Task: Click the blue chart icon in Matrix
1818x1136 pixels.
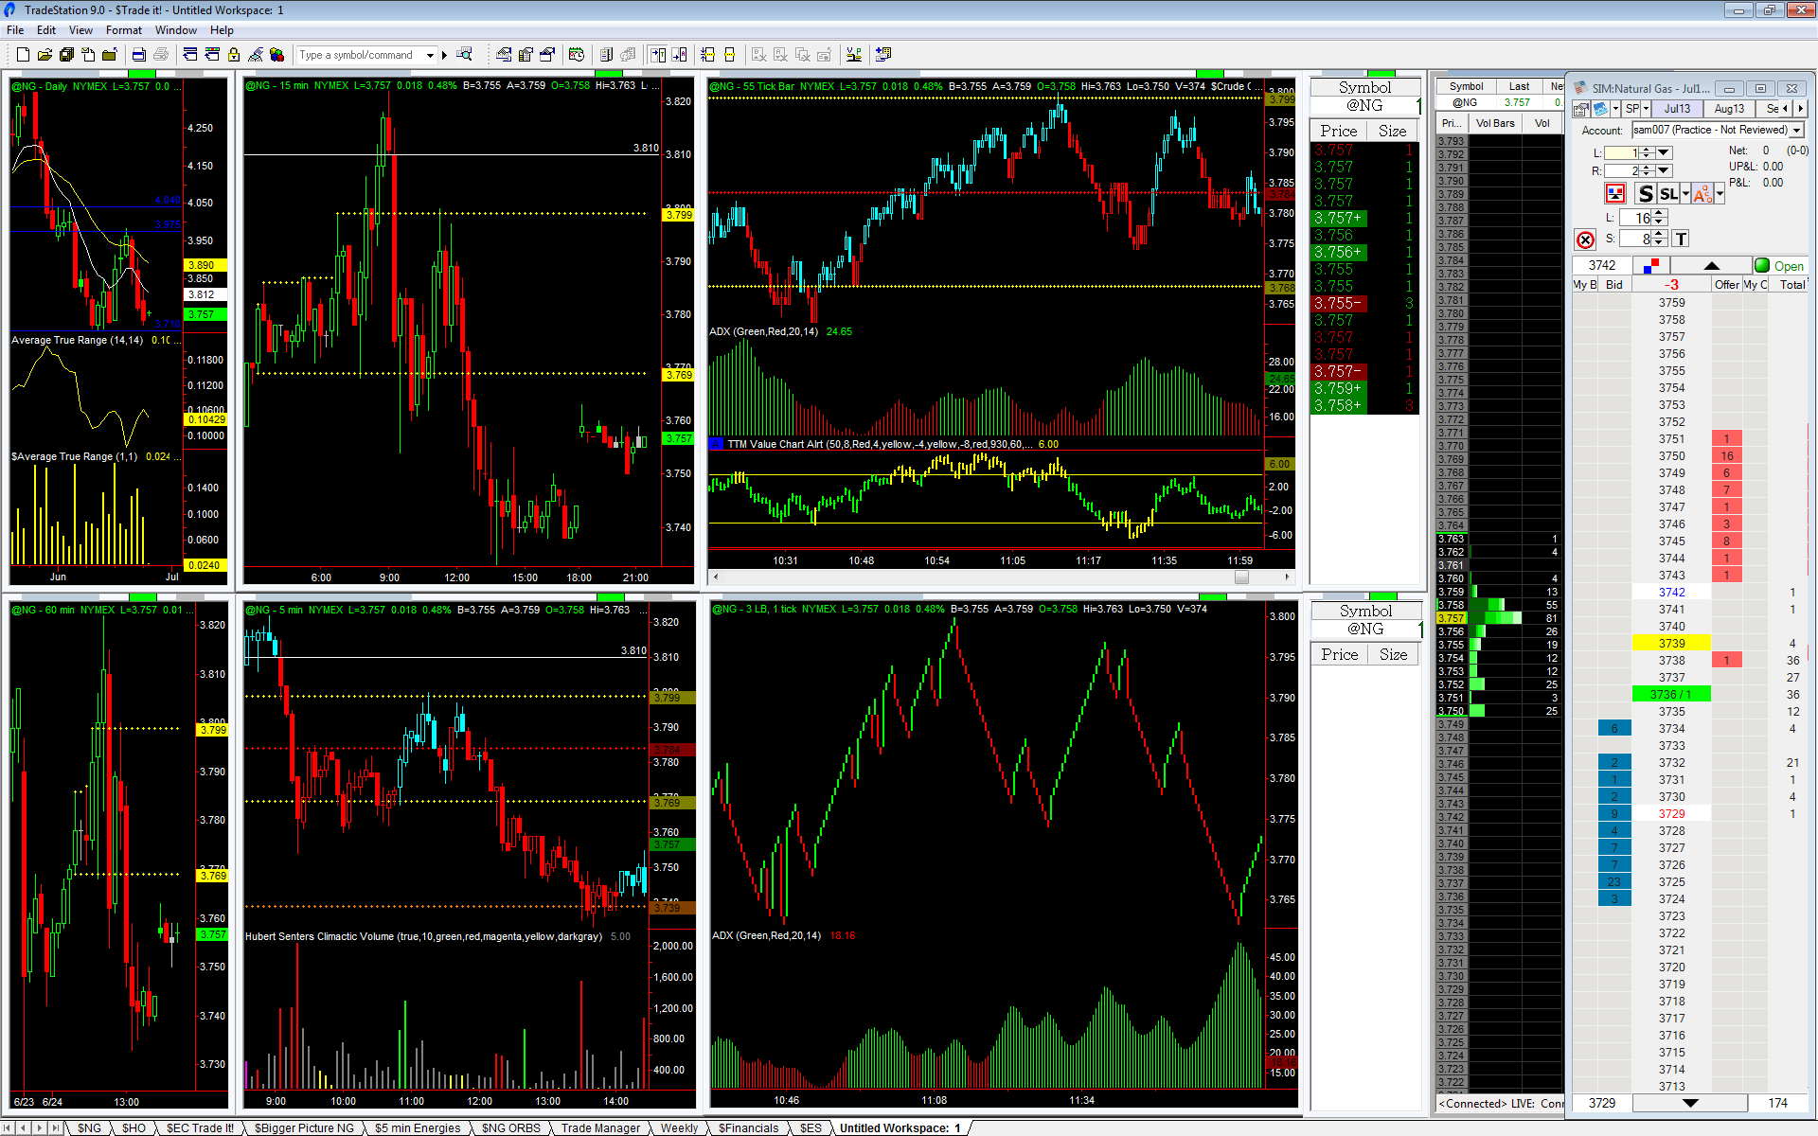Action: 1600,109
